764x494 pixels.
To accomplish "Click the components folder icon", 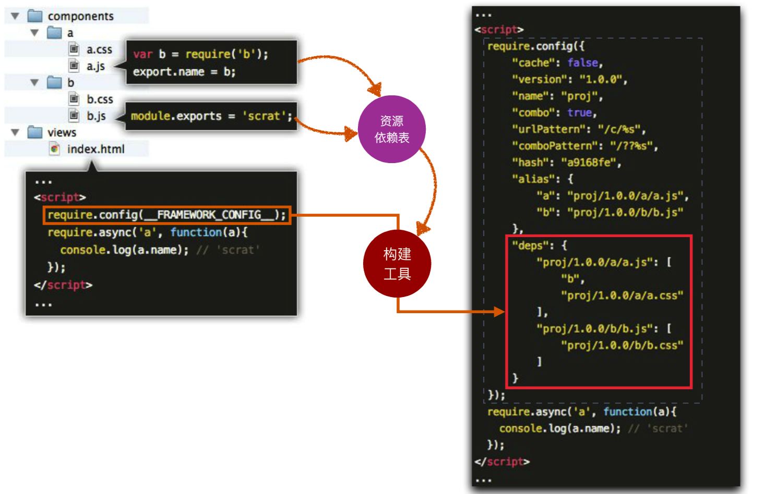I will click(x=35, y=16).
